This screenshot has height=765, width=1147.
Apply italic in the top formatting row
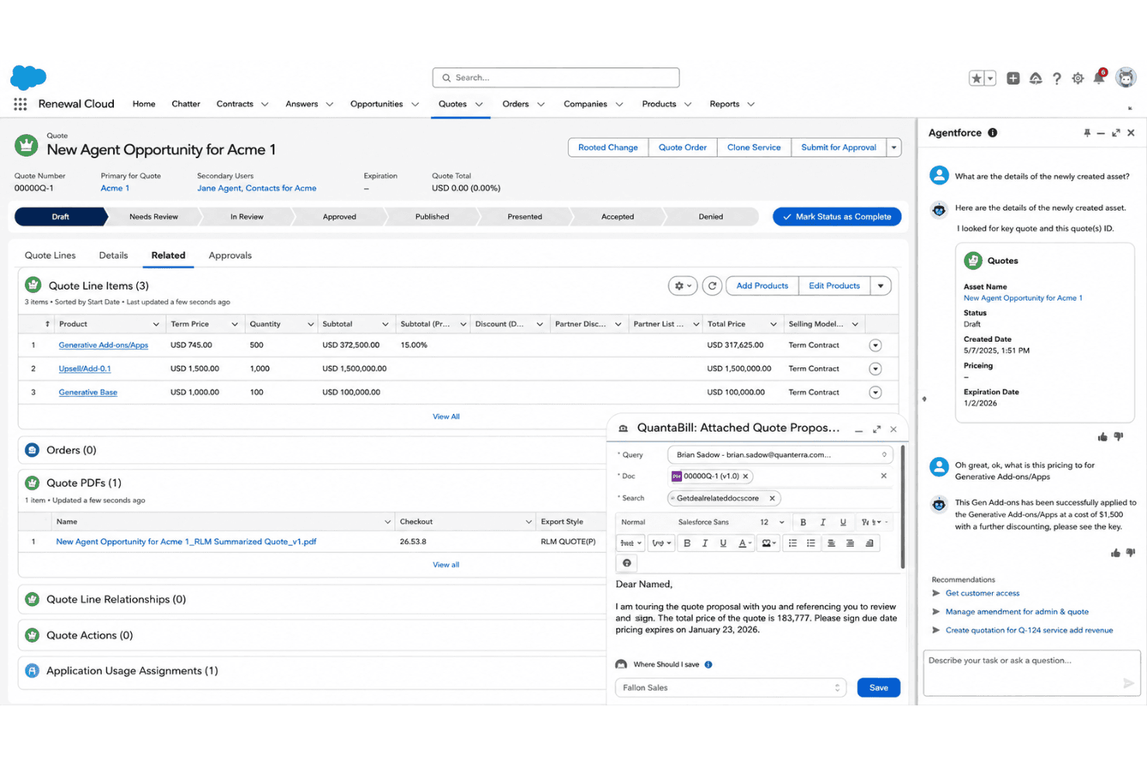823,522
